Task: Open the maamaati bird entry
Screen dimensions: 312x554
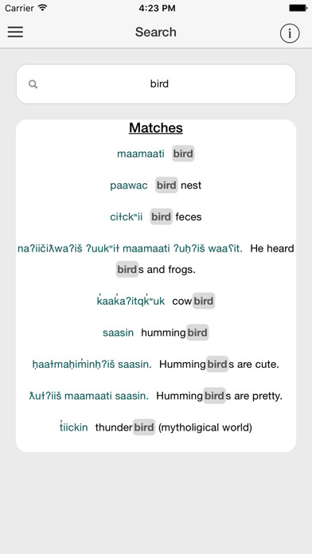Action: pos(156,154)
